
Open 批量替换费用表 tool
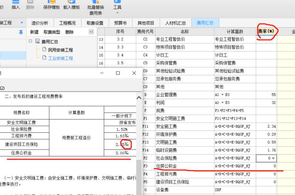click(96, 8)
